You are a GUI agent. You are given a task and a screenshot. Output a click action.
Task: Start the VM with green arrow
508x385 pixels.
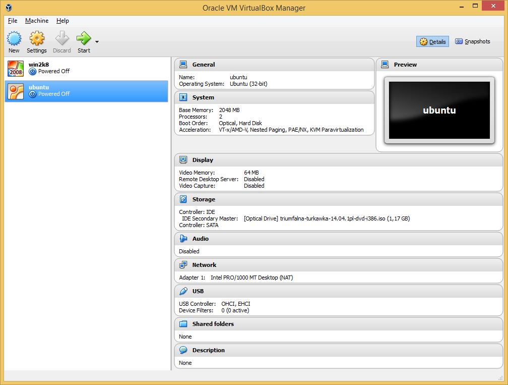coord(84,38)
